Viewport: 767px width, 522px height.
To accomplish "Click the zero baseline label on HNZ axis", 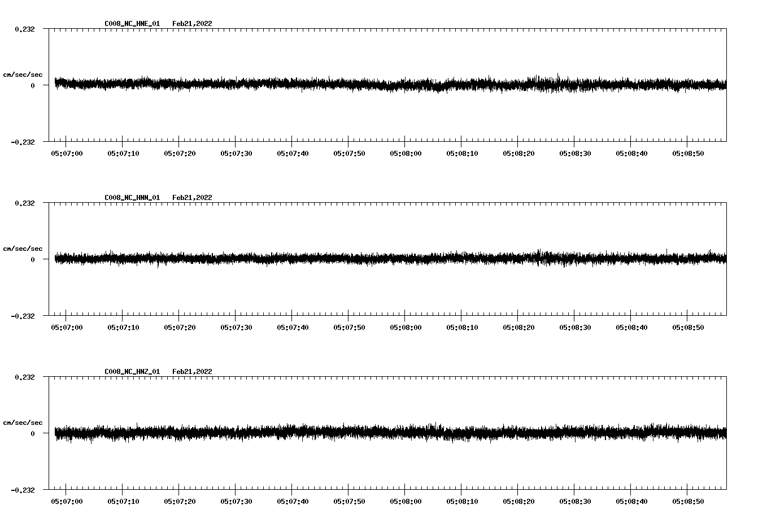I will 32,433.
